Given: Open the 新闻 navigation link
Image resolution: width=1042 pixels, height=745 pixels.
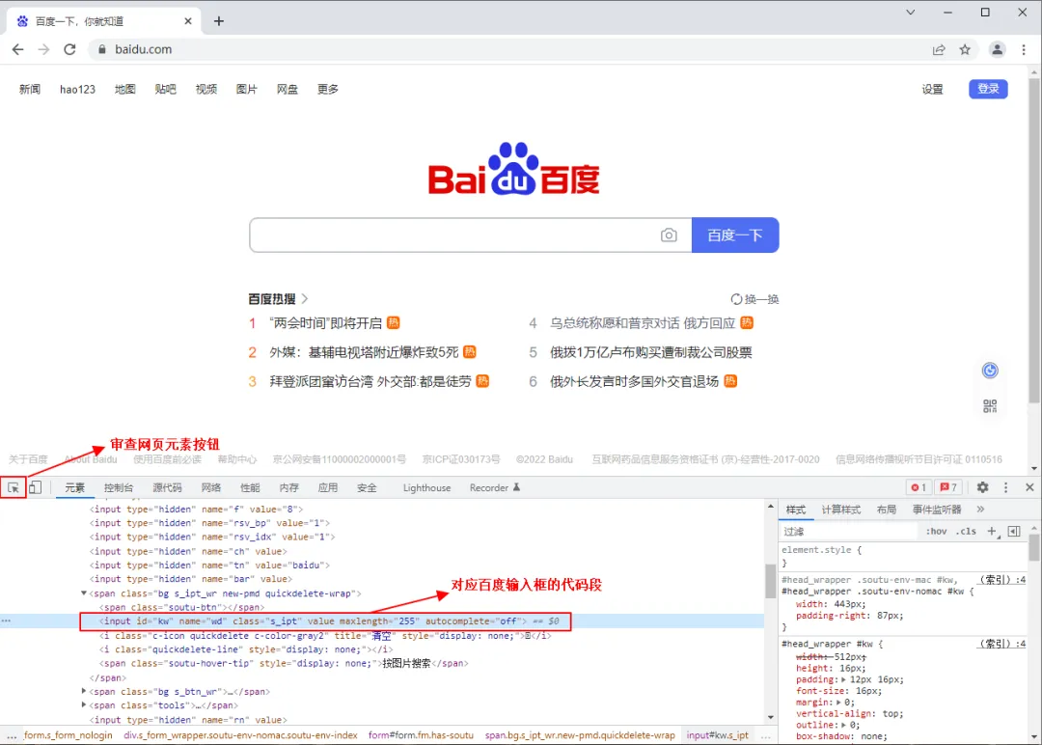Looking at the screenshot, I should [x=30, y=89].
